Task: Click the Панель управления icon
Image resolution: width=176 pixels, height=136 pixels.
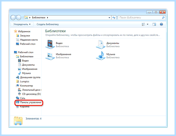Action: pos(17,102)
